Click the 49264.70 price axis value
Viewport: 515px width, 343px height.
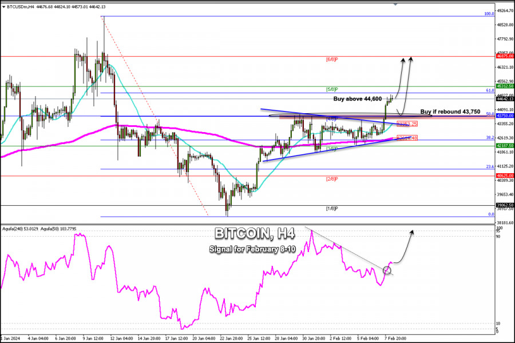pyautogui.click(x=505, y=11)
